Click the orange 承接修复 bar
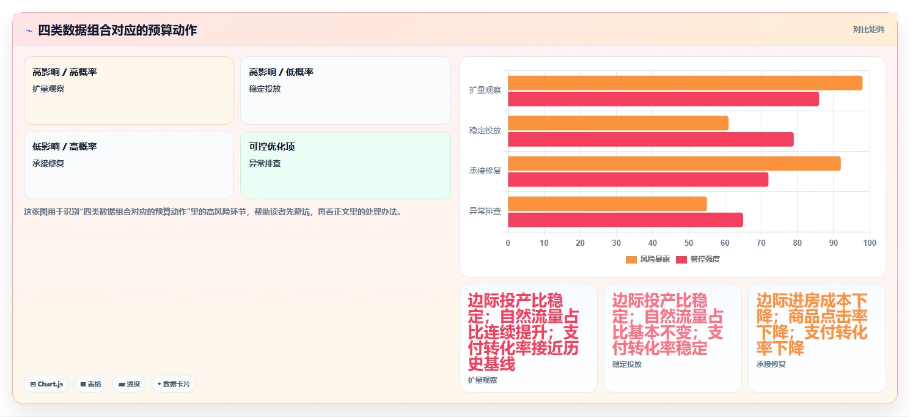Image resolution: width=910 pixels, height=417 pixels. [674, 163]
